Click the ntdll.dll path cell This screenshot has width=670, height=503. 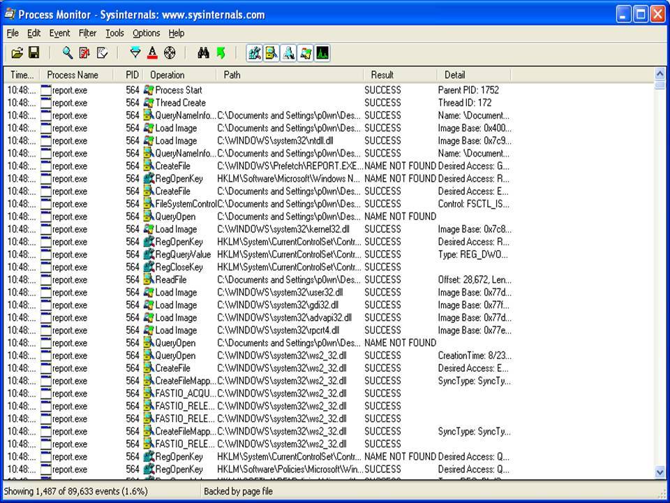point(275,140)
